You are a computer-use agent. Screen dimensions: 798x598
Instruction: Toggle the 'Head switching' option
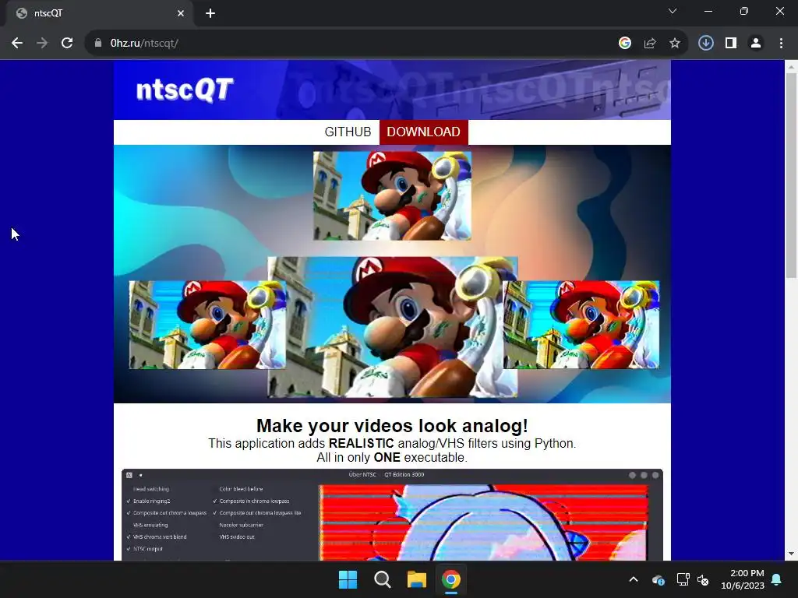point(150,489)
